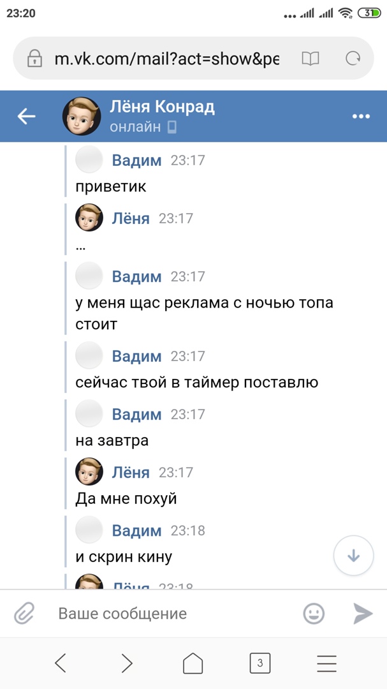Open the three-dot chat options menu
The width and height of the screenshot is (387, 689).
(361, 116)
